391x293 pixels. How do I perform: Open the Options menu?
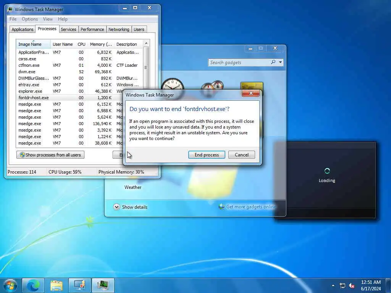click(30, 19)
